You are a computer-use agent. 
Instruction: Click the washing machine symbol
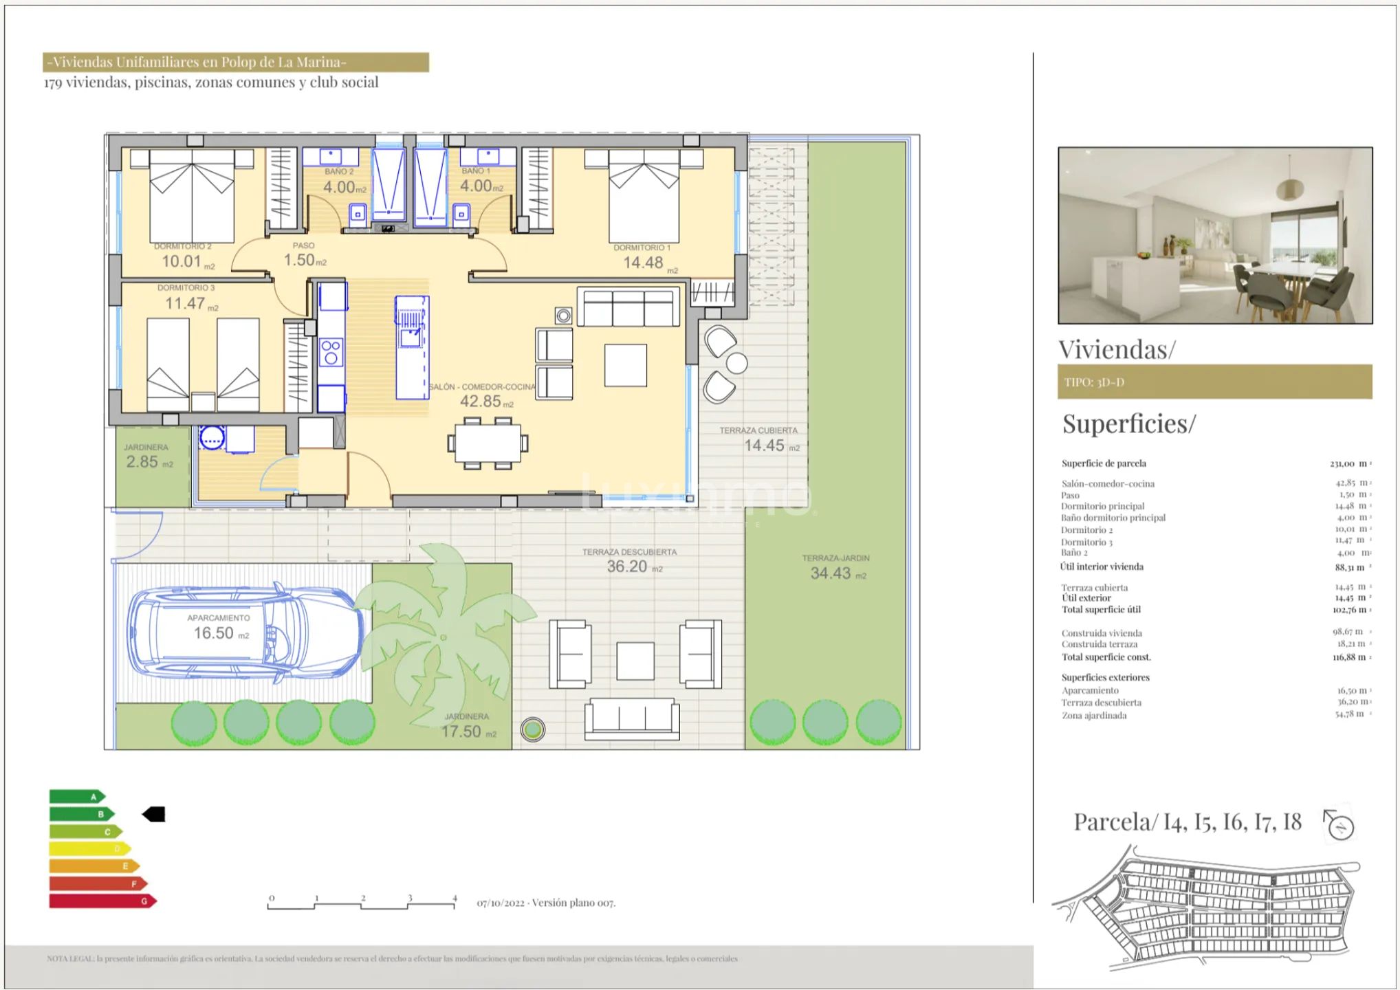coord(212,437)
